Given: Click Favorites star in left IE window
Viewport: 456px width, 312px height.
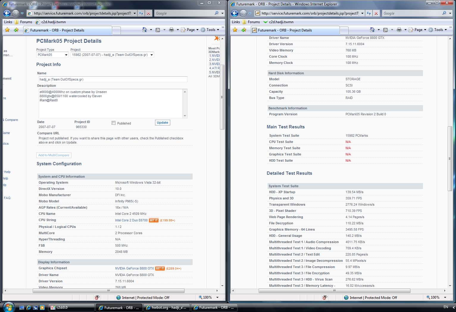Looking at the screenshot, I should [x=7, y=30].
